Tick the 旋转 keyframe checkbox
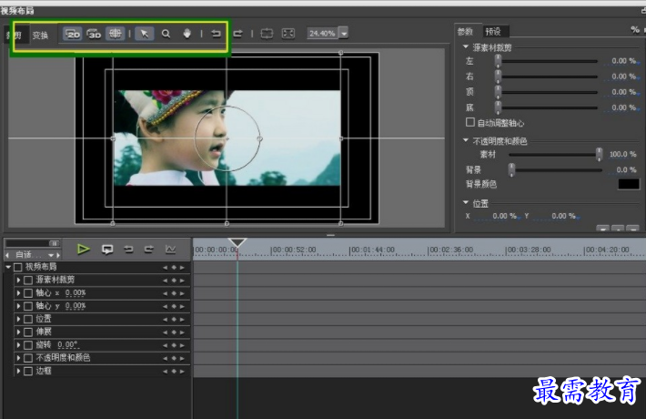Viewport: 646px width, 419px height. (x=28, y=345)
